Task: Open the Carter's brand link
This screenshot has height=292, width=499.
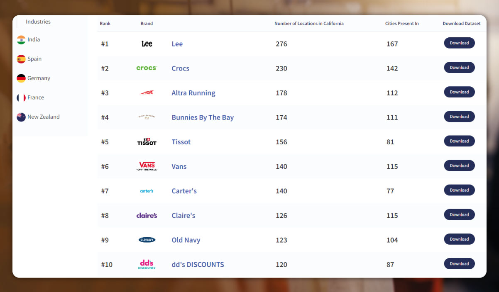Action: click(184, 191)
